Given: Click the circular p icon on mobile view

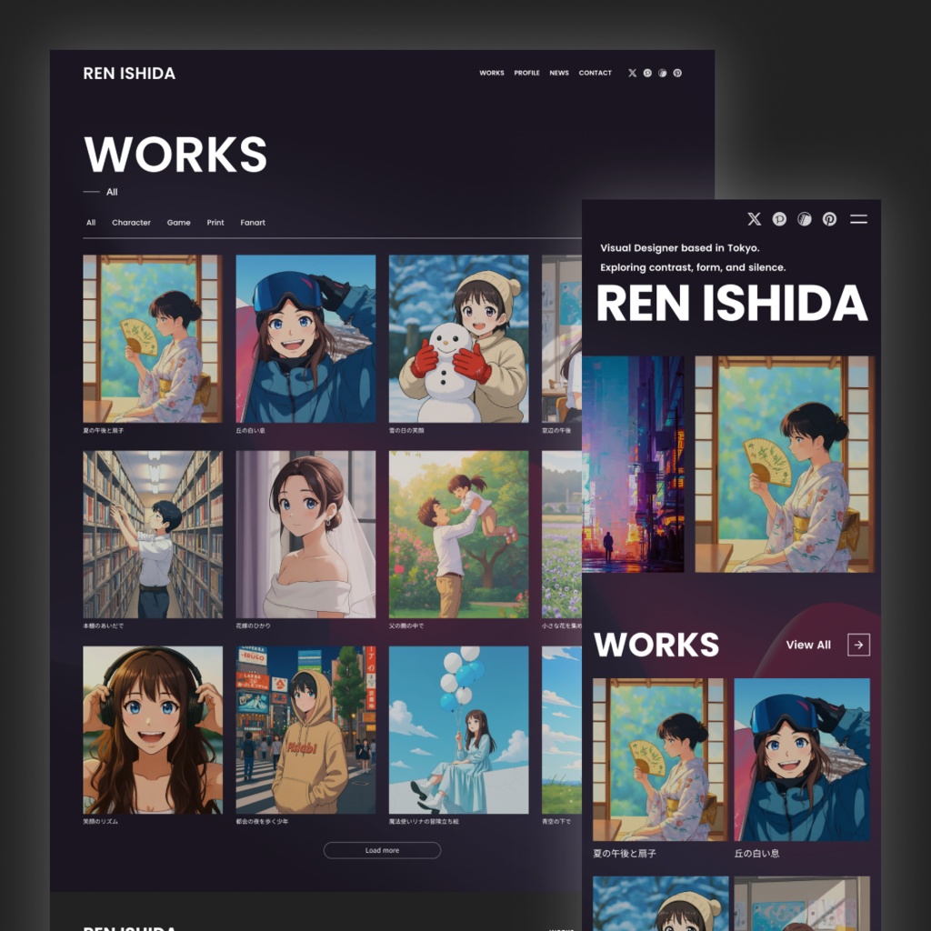Looking at the screenshot, I should [779, 219].
